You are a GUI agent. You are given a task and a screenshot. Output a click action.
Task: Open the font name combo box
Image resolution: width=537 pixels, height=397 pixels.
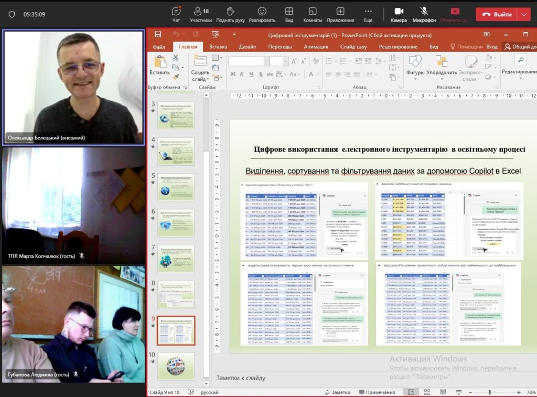click(x=246, y=61)
